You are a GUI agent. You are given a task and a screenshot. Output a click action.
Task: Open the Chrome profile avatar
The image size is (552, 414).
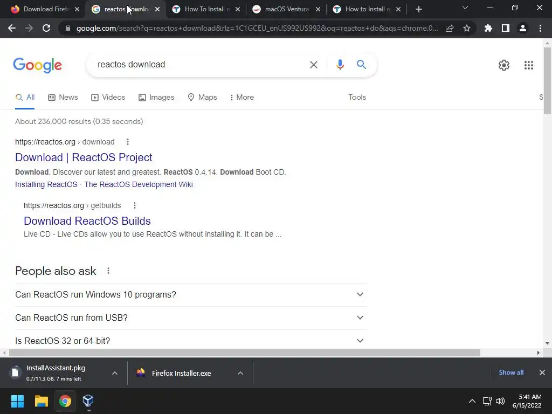(523, 28)
